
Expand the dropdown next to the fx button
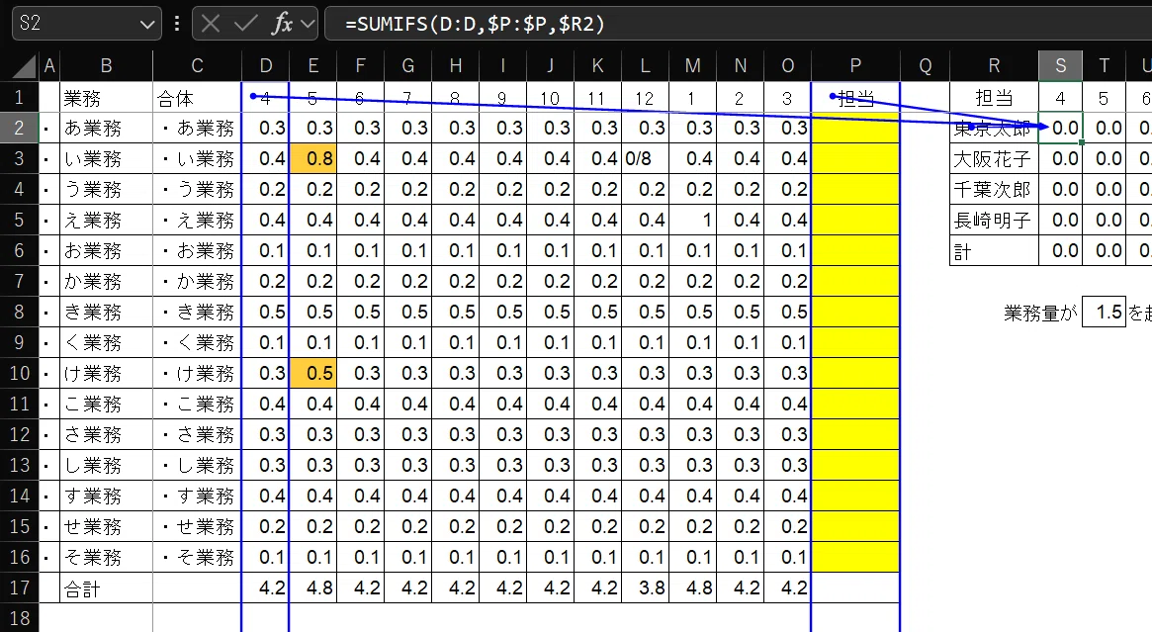308,25
